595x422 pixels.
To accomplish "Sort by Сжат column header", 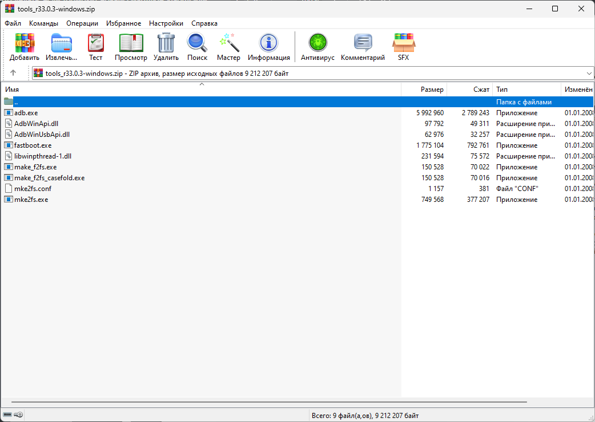I will tap(470, 90).
